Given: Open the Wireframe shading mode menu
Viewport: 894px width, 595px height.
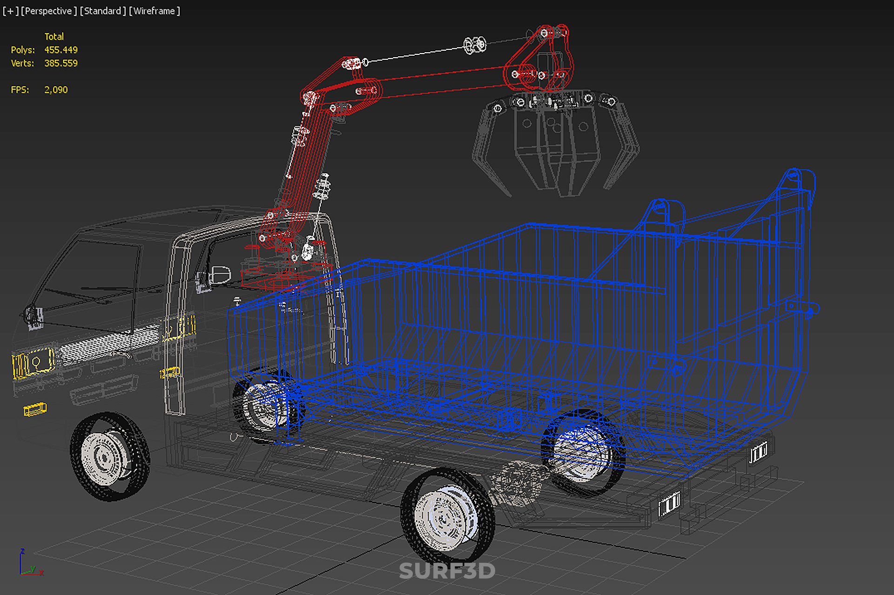Looking at the screenshot, I should [154, 11].
